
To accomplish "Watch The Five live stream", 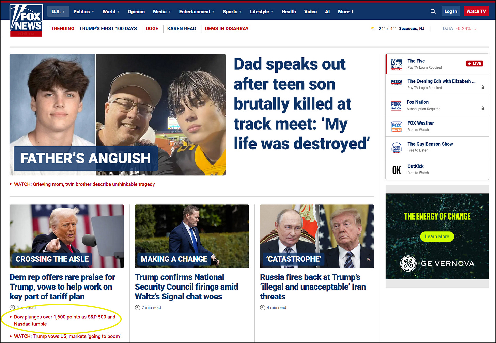I will tap(416, 61).
